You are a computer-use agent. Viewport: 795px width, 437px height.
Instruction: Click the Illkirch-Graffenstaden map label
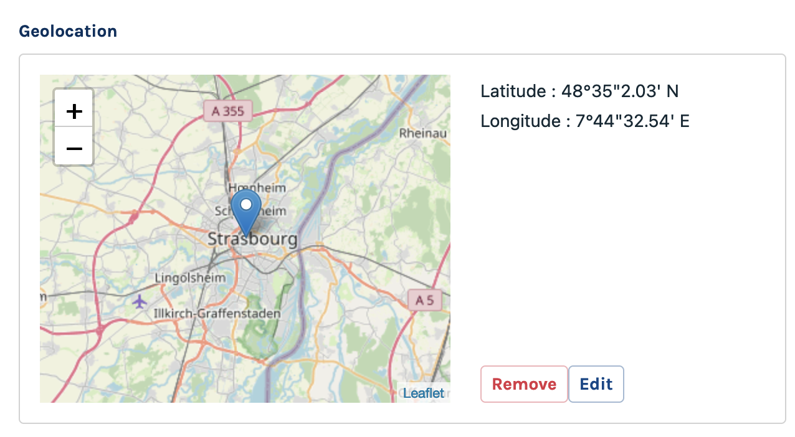click(x=217, y=314)
